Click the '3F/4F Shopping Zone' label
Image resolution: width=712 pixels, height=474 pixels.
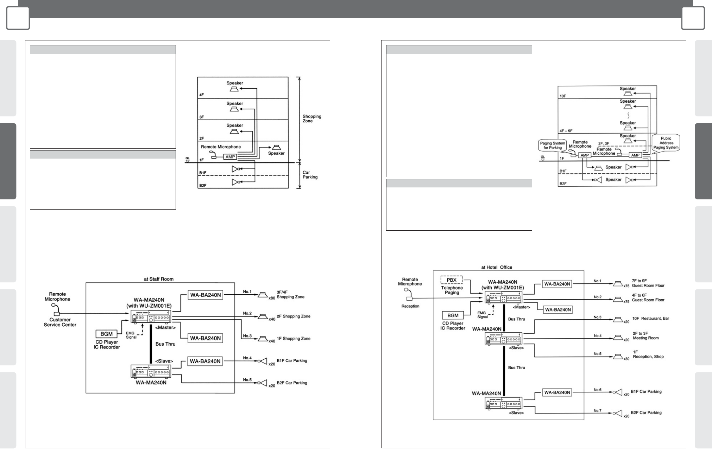tap(290, 294)
